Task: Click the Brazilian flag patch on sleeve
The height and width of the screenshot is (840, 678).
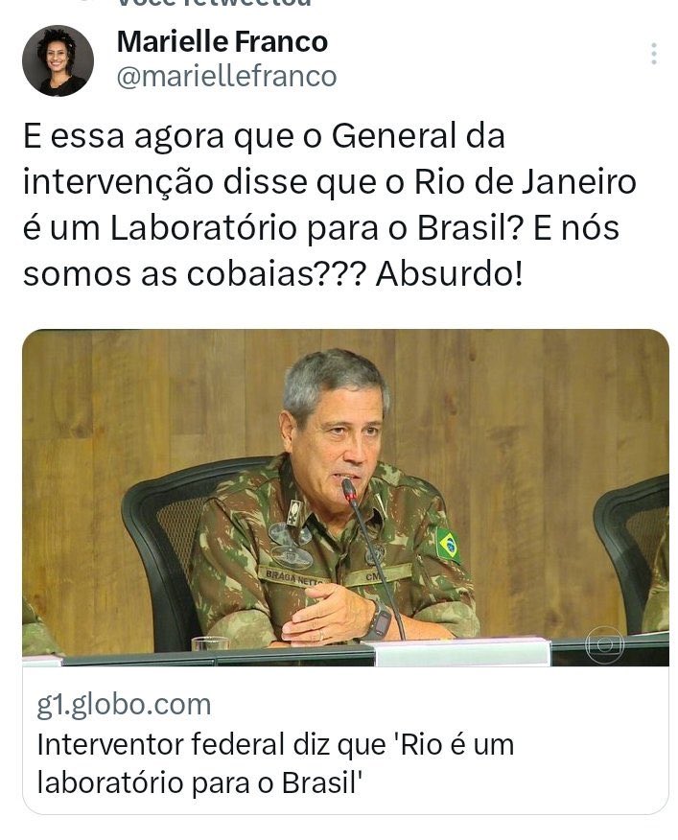Action: [448, 545]
